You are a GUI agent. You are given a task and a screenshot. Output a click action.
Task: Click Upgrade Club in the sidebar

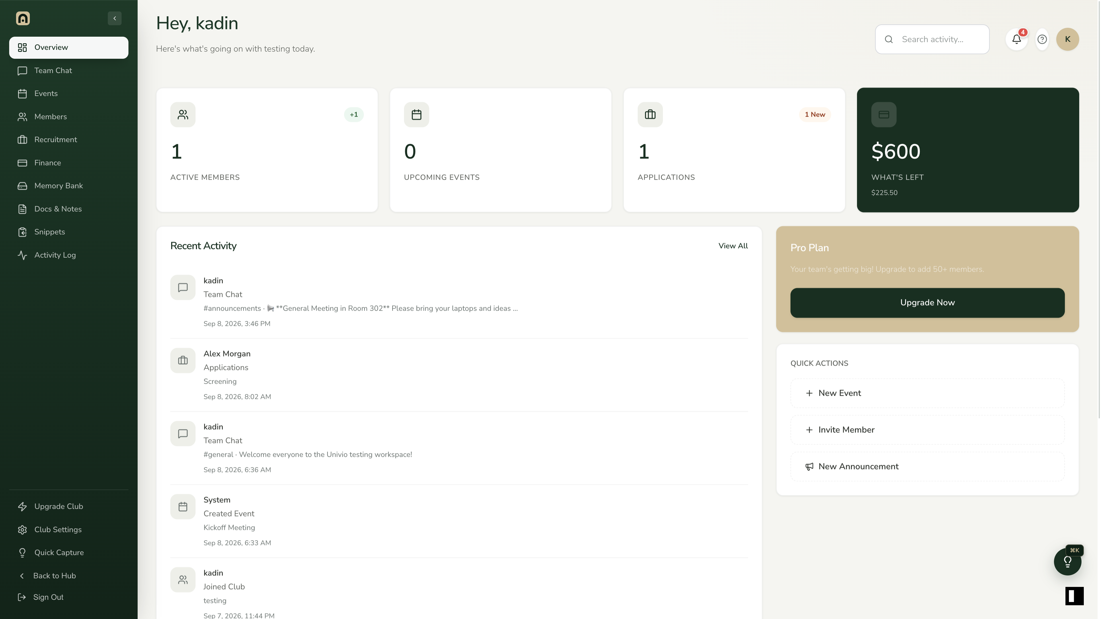click(x=69, y=506)
